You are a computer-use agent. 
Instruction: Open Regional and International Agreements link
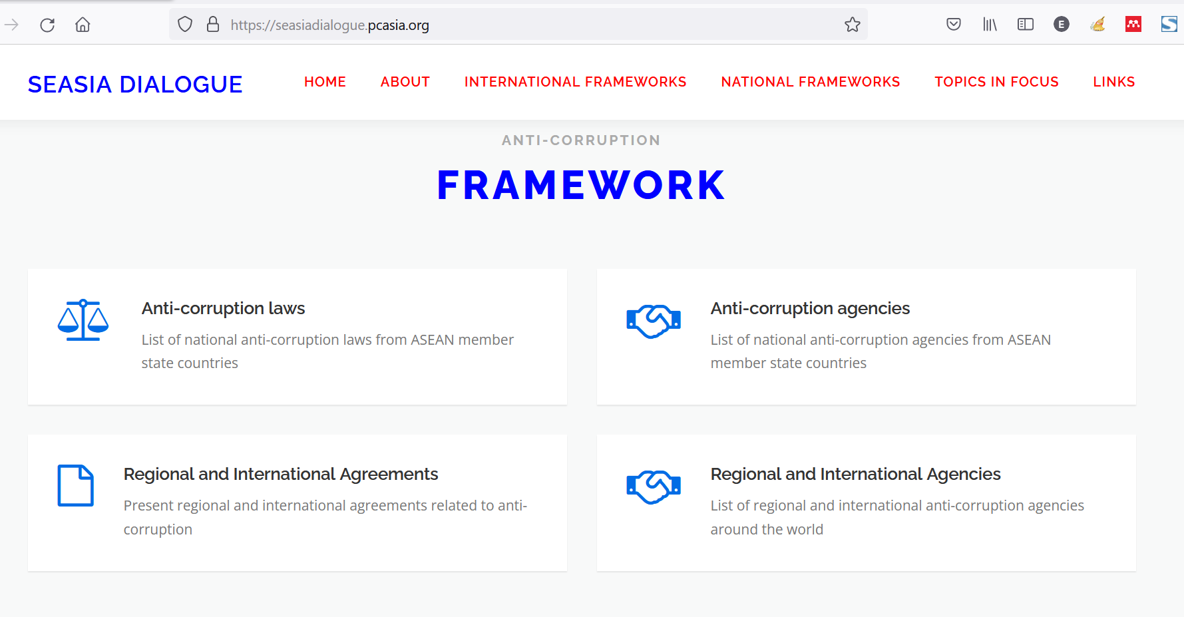tap(281, 474)
